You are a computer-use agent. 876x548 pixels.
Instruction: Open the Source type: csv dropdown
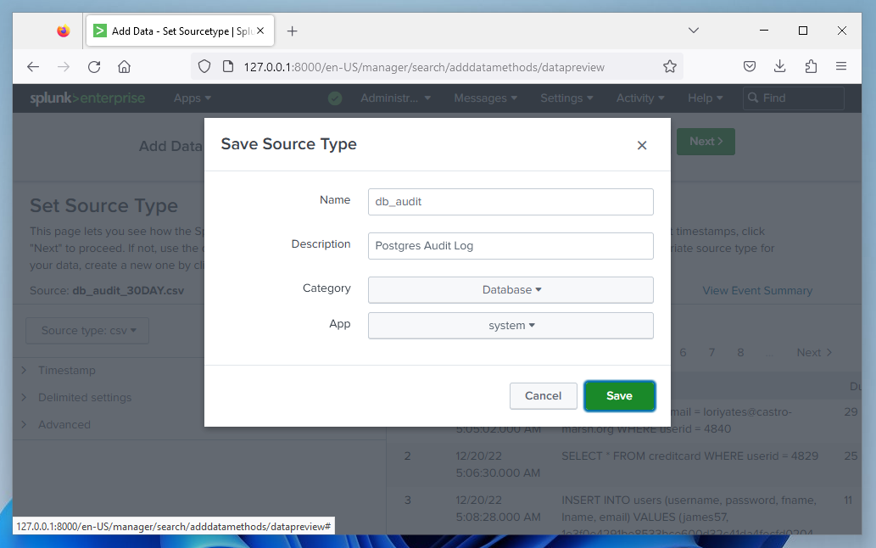coord(87,331)
